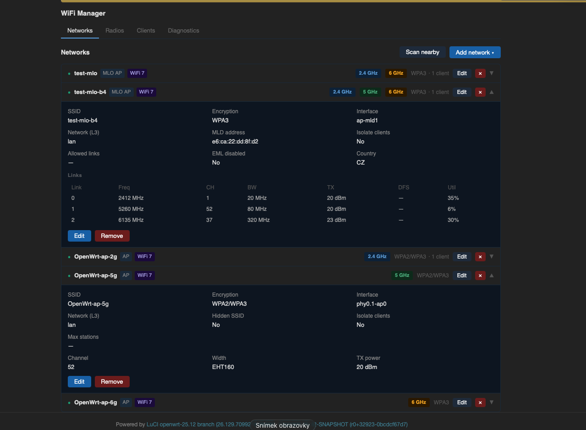Viewport: 586px width, 430px height.
Task: Click the 80 MHz bandwidth cell
Action: [x=257, y=209]
